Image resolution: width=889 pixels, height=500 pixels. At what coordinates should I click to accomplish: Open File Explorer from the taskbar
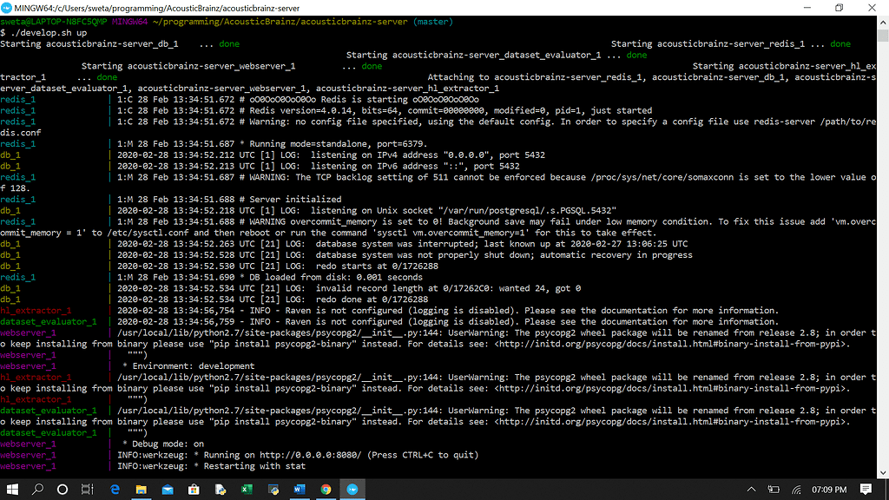coord(142,489)
